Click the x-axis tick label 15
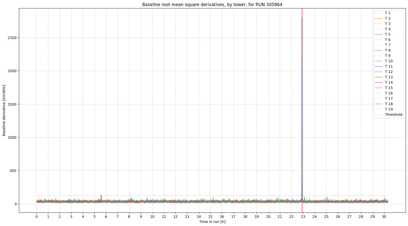 210,217
